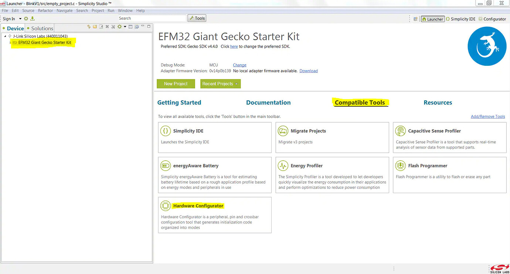Open the Tools button on the main toolbar
This screenshot has height=274, width=510.
click(197, 18)
